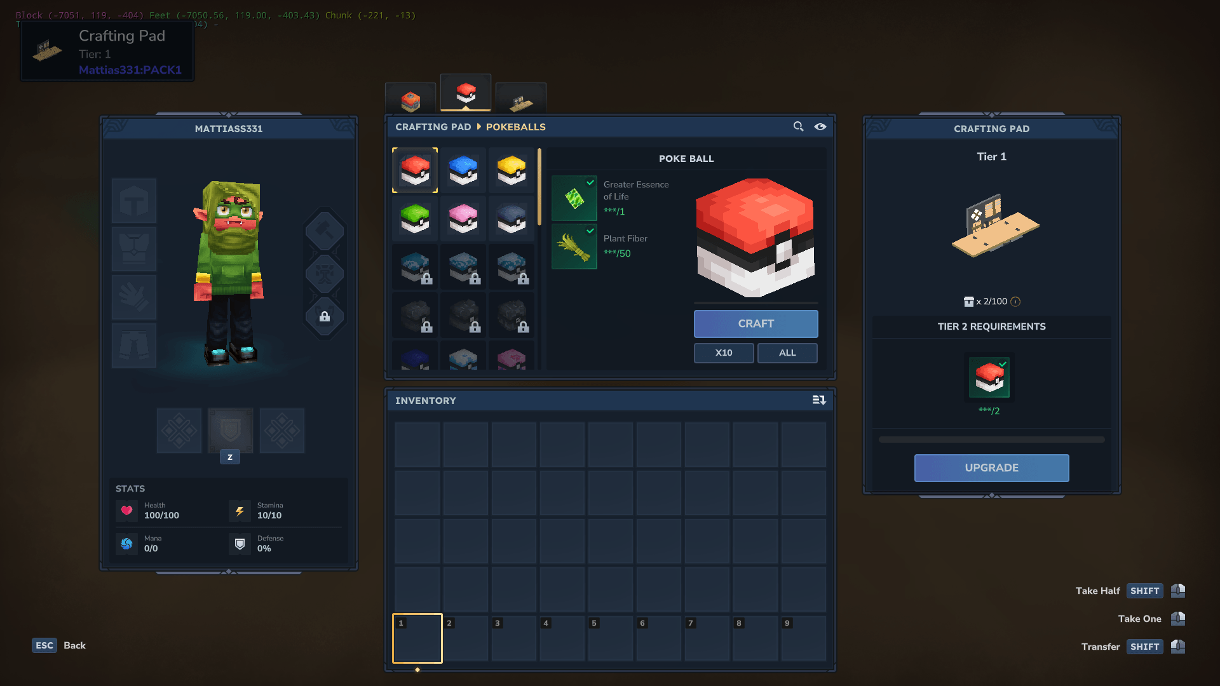Craft all with ALL button
1220x686 pixels.
click(787, 353)
